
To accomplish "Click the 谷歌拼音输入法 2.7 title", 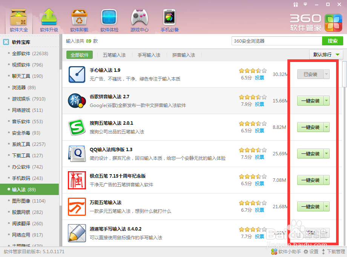I will tap(109, 96).
